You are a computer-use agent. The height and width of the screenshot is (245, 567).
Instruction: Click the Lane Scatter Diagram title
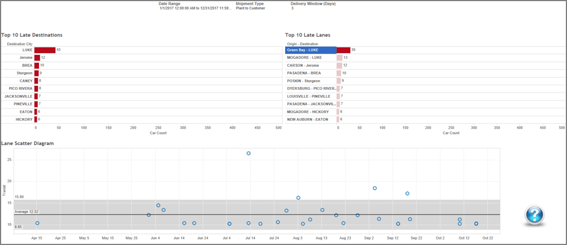[x=27, y=143]
